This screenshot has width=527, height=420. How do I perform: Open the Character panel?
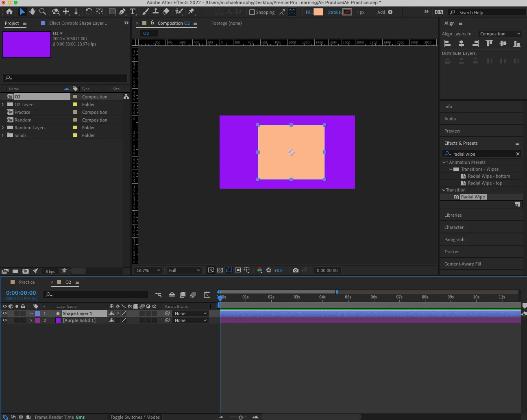coord(454,227)
